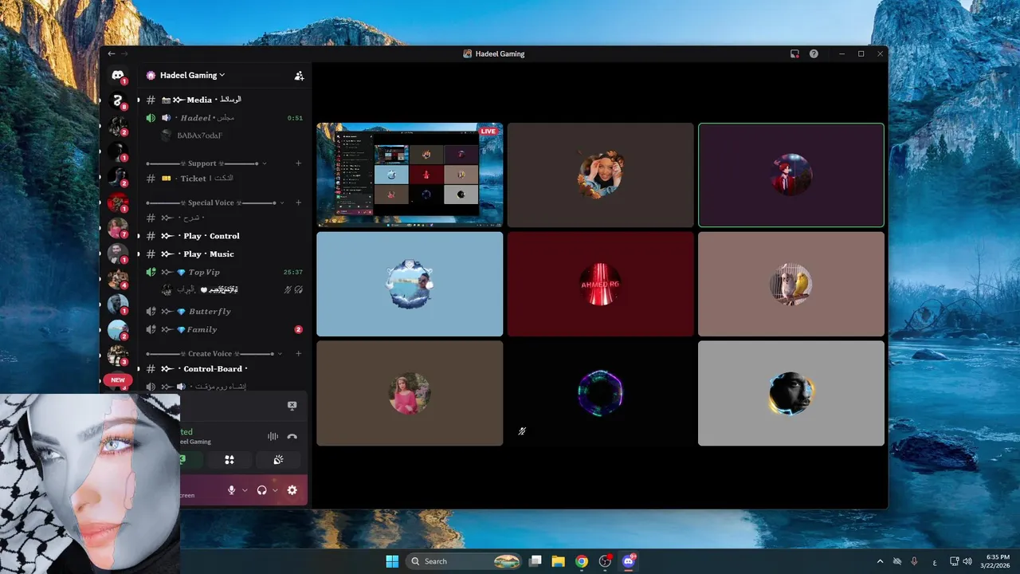Open the server with 7 notifications badge

tap(118, 228)
